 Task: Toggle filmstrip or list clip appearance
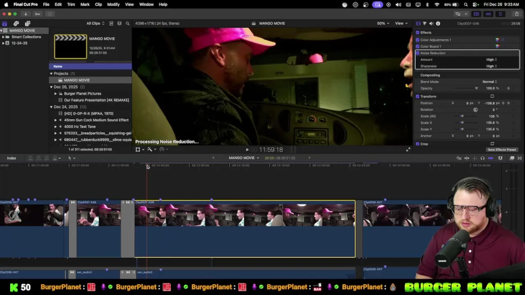(x=111, y=23)
